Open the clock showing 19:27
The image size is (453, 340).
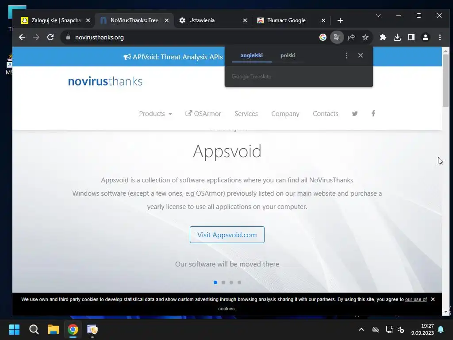coord(422,329)
